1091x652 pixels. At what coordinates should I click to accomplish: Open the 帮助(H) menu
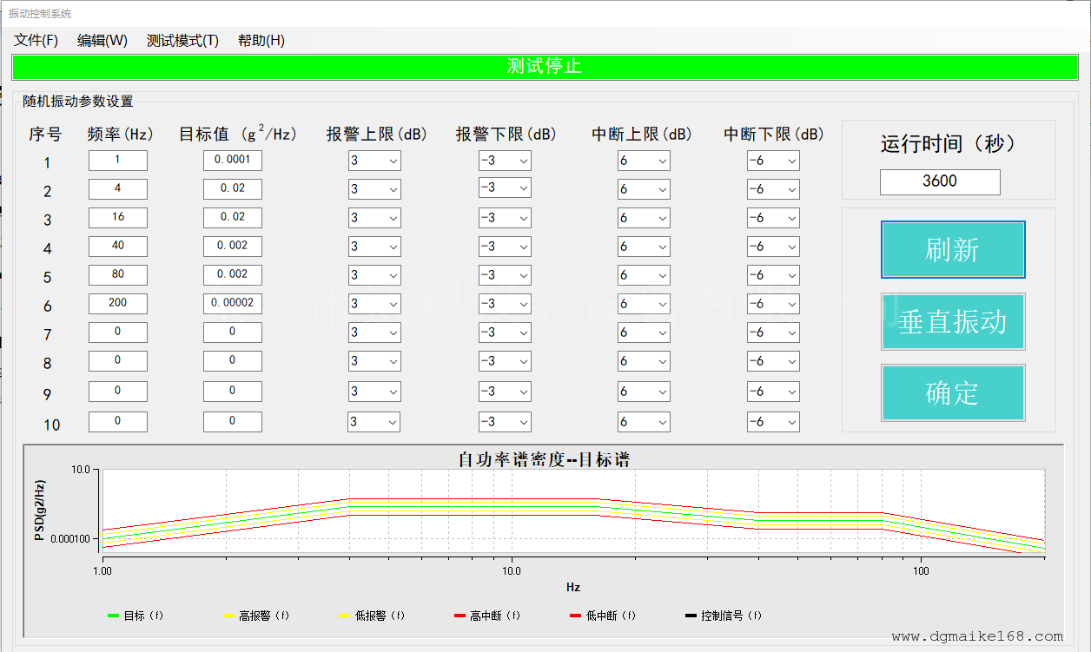click(x=261, y=41)
